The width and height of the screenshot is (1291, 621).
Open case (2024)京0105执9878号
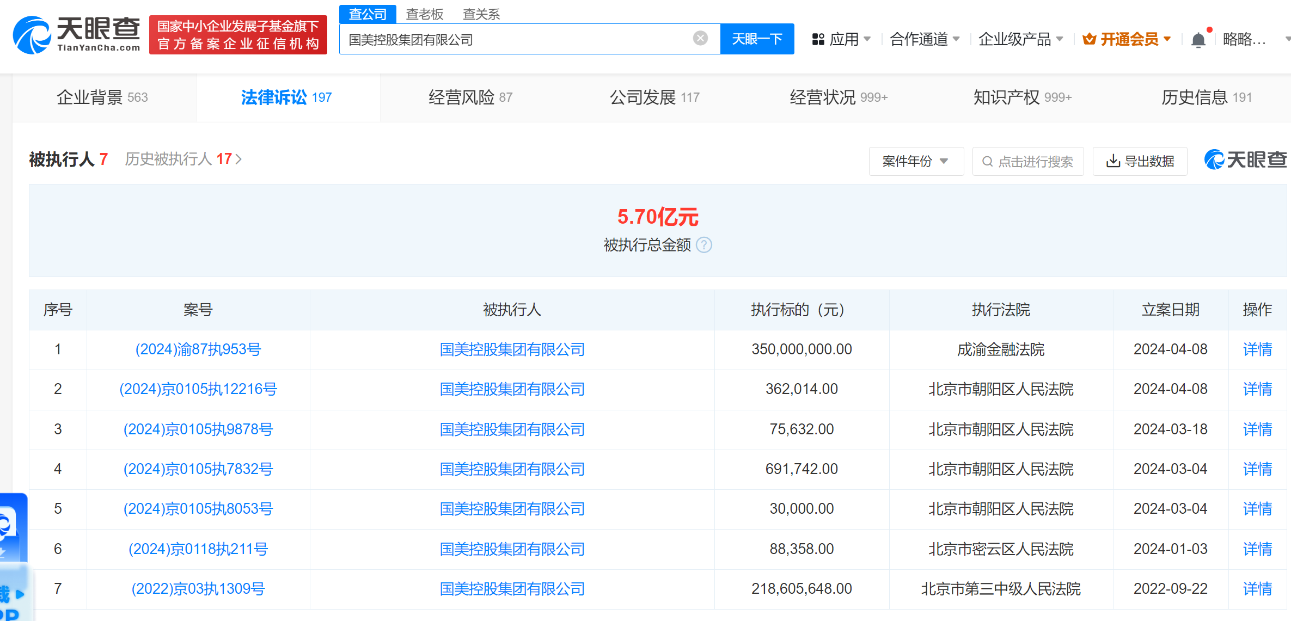198,429
